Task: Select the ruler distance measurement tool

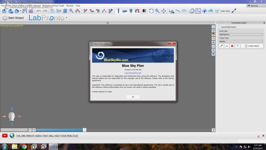Action: pyautogui.click(x=178, y=11)
